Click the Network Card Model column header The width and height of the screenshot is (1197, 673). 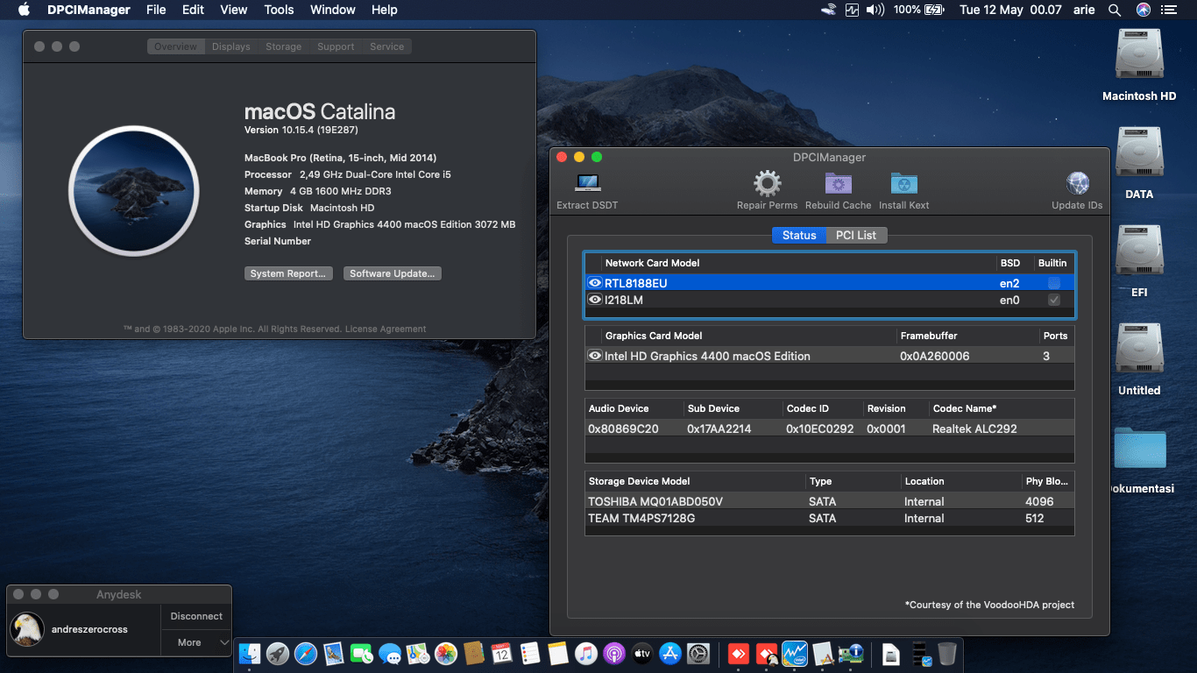click(652, 263)
